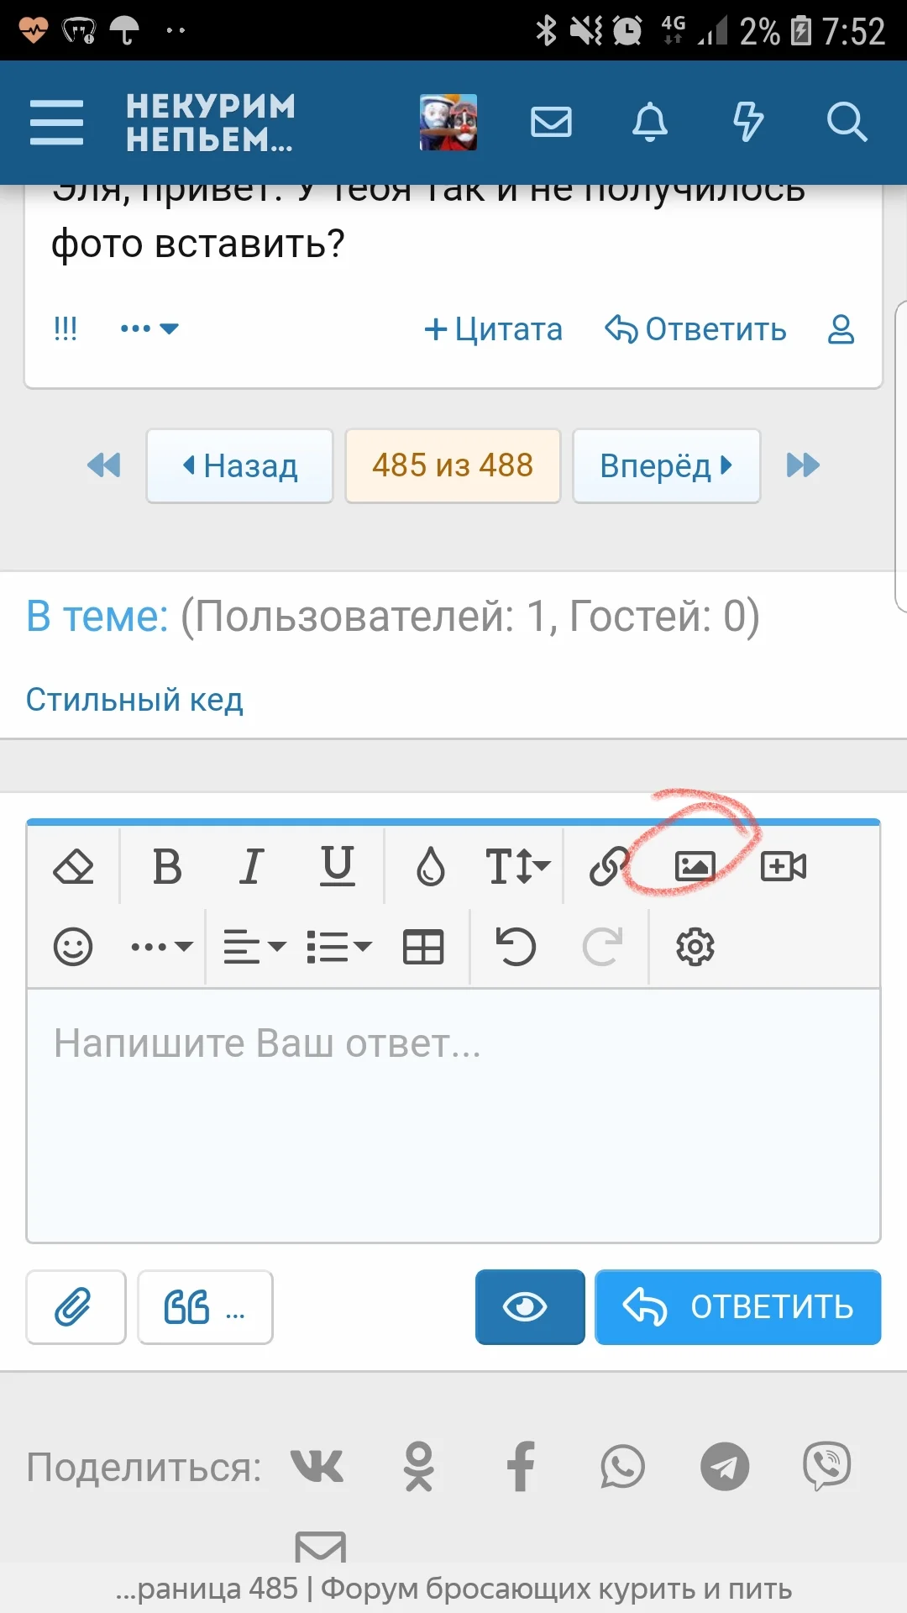Click the insert image icon
The image size is (907, 1613).
click(695, 865)
